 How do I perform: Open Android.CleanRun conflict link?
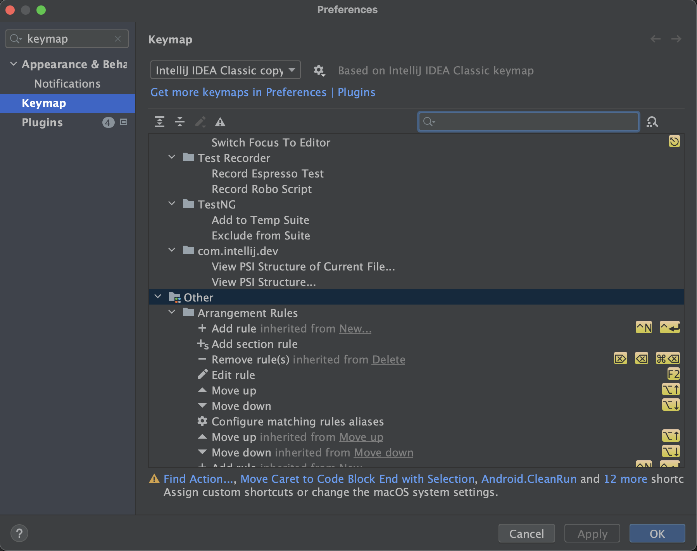click(529, 479)
